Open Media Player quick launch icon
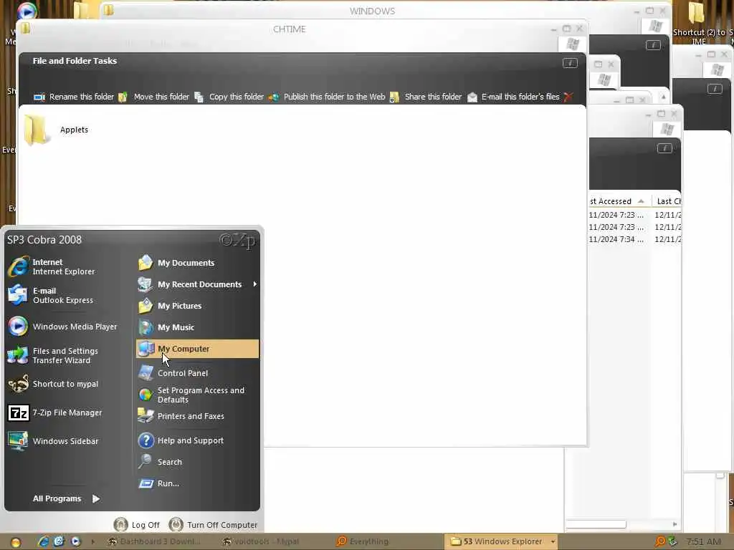The image size is (734, 550). (75, 541)
